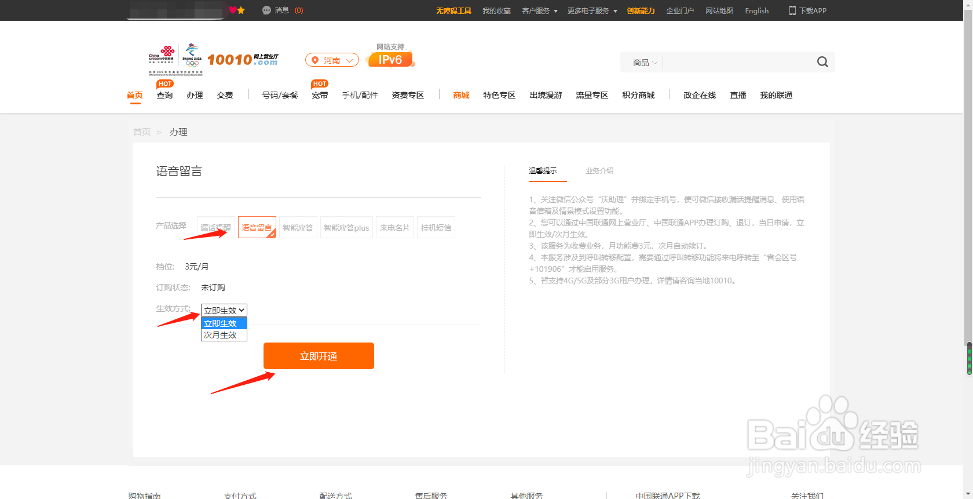Open the English language link
Image resolution: width=973 pixels, height=499 pixels.
(x=756, y=10)
